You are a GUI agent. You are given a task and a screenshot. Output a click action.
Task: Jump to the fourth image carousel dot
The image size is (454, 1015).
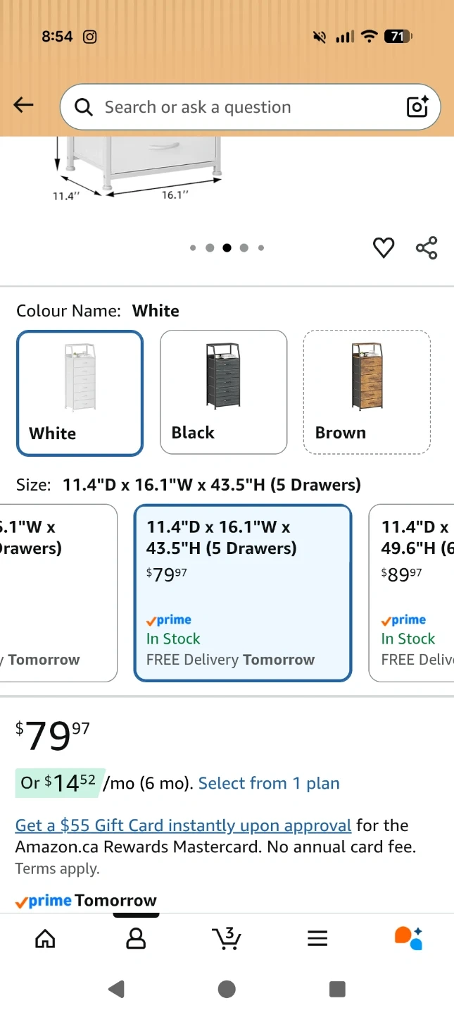[x=244, y=247]
